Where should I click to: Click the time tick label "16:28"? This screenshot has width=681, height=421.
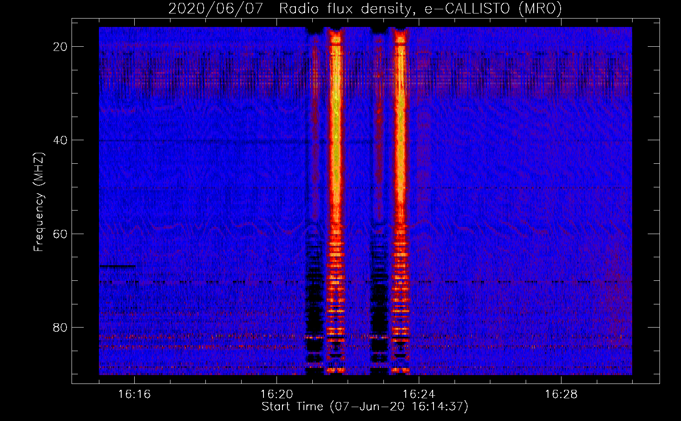coord(561,394)
